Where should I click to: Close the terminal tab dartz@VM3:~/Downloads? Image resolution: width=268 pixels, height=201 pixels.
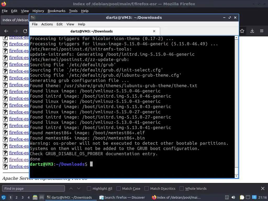[154, 31]
